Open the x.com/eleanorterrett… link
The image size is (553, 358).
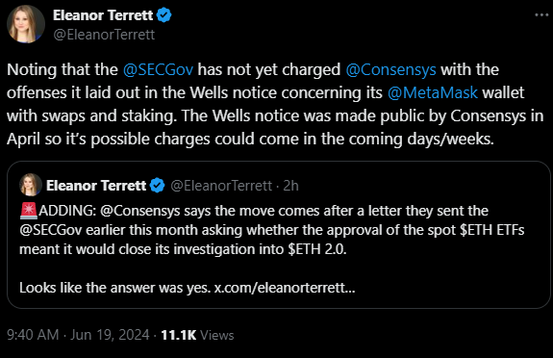[285, 288]
